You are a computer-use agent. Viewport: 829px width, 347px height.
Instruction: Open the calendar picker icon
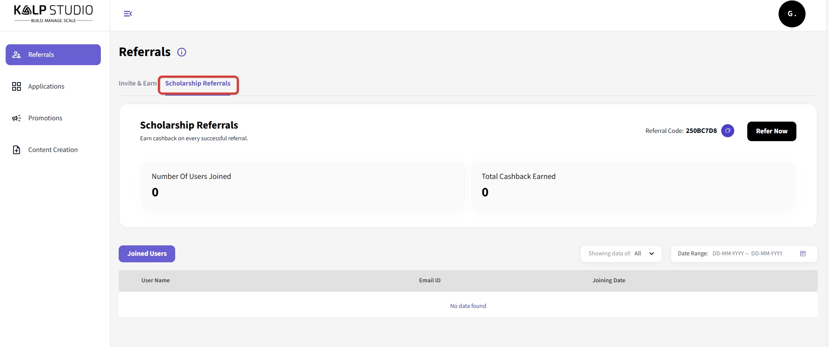(x=802, y=254)
